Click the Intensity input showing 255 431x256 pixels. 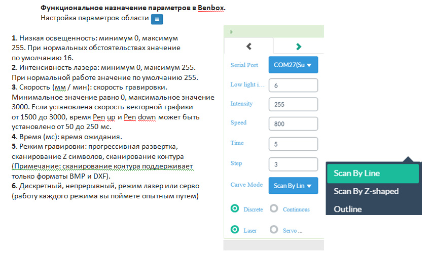click(293, 104)
